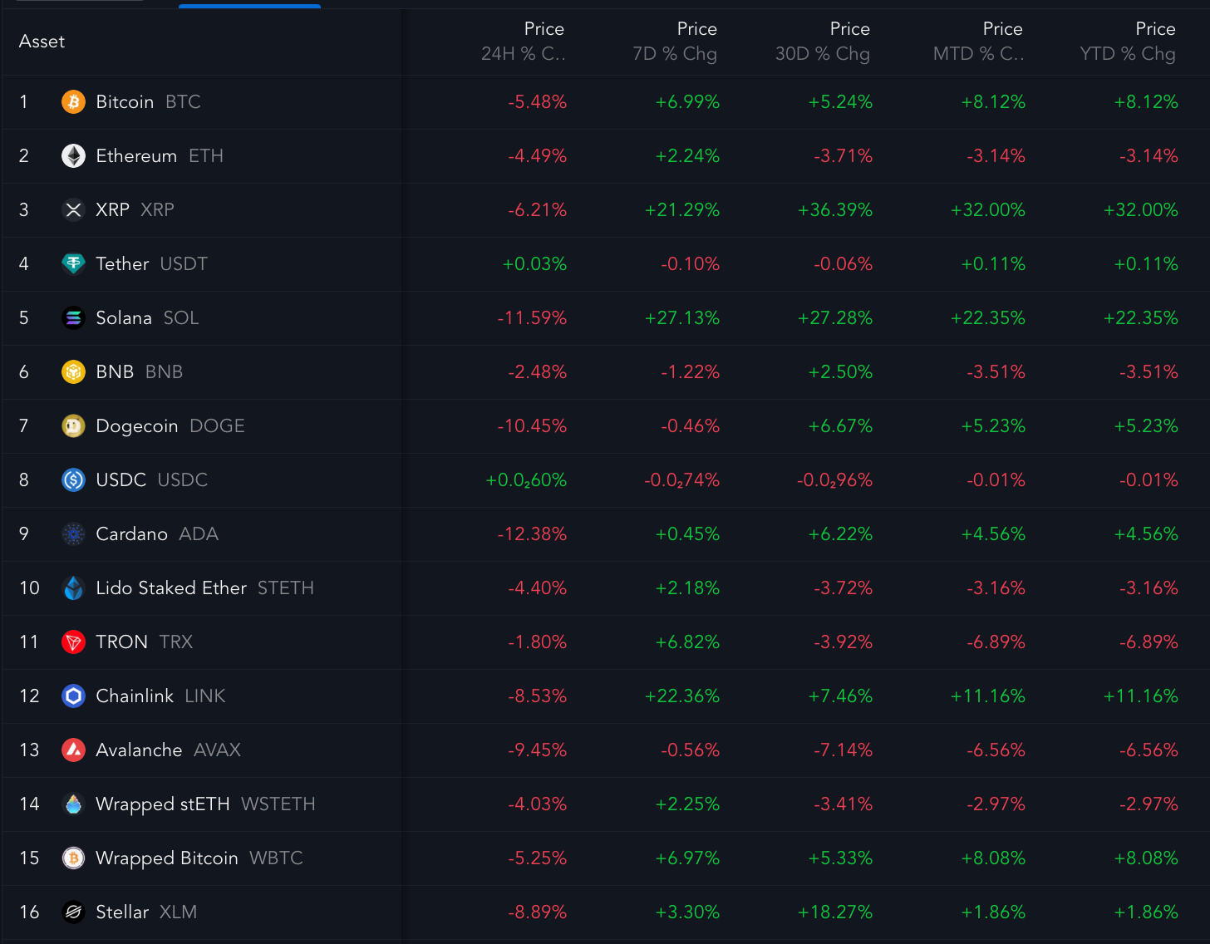Sort by the Asset column header
Viewport: 1210px width, 944px height.
coord(42,42)
